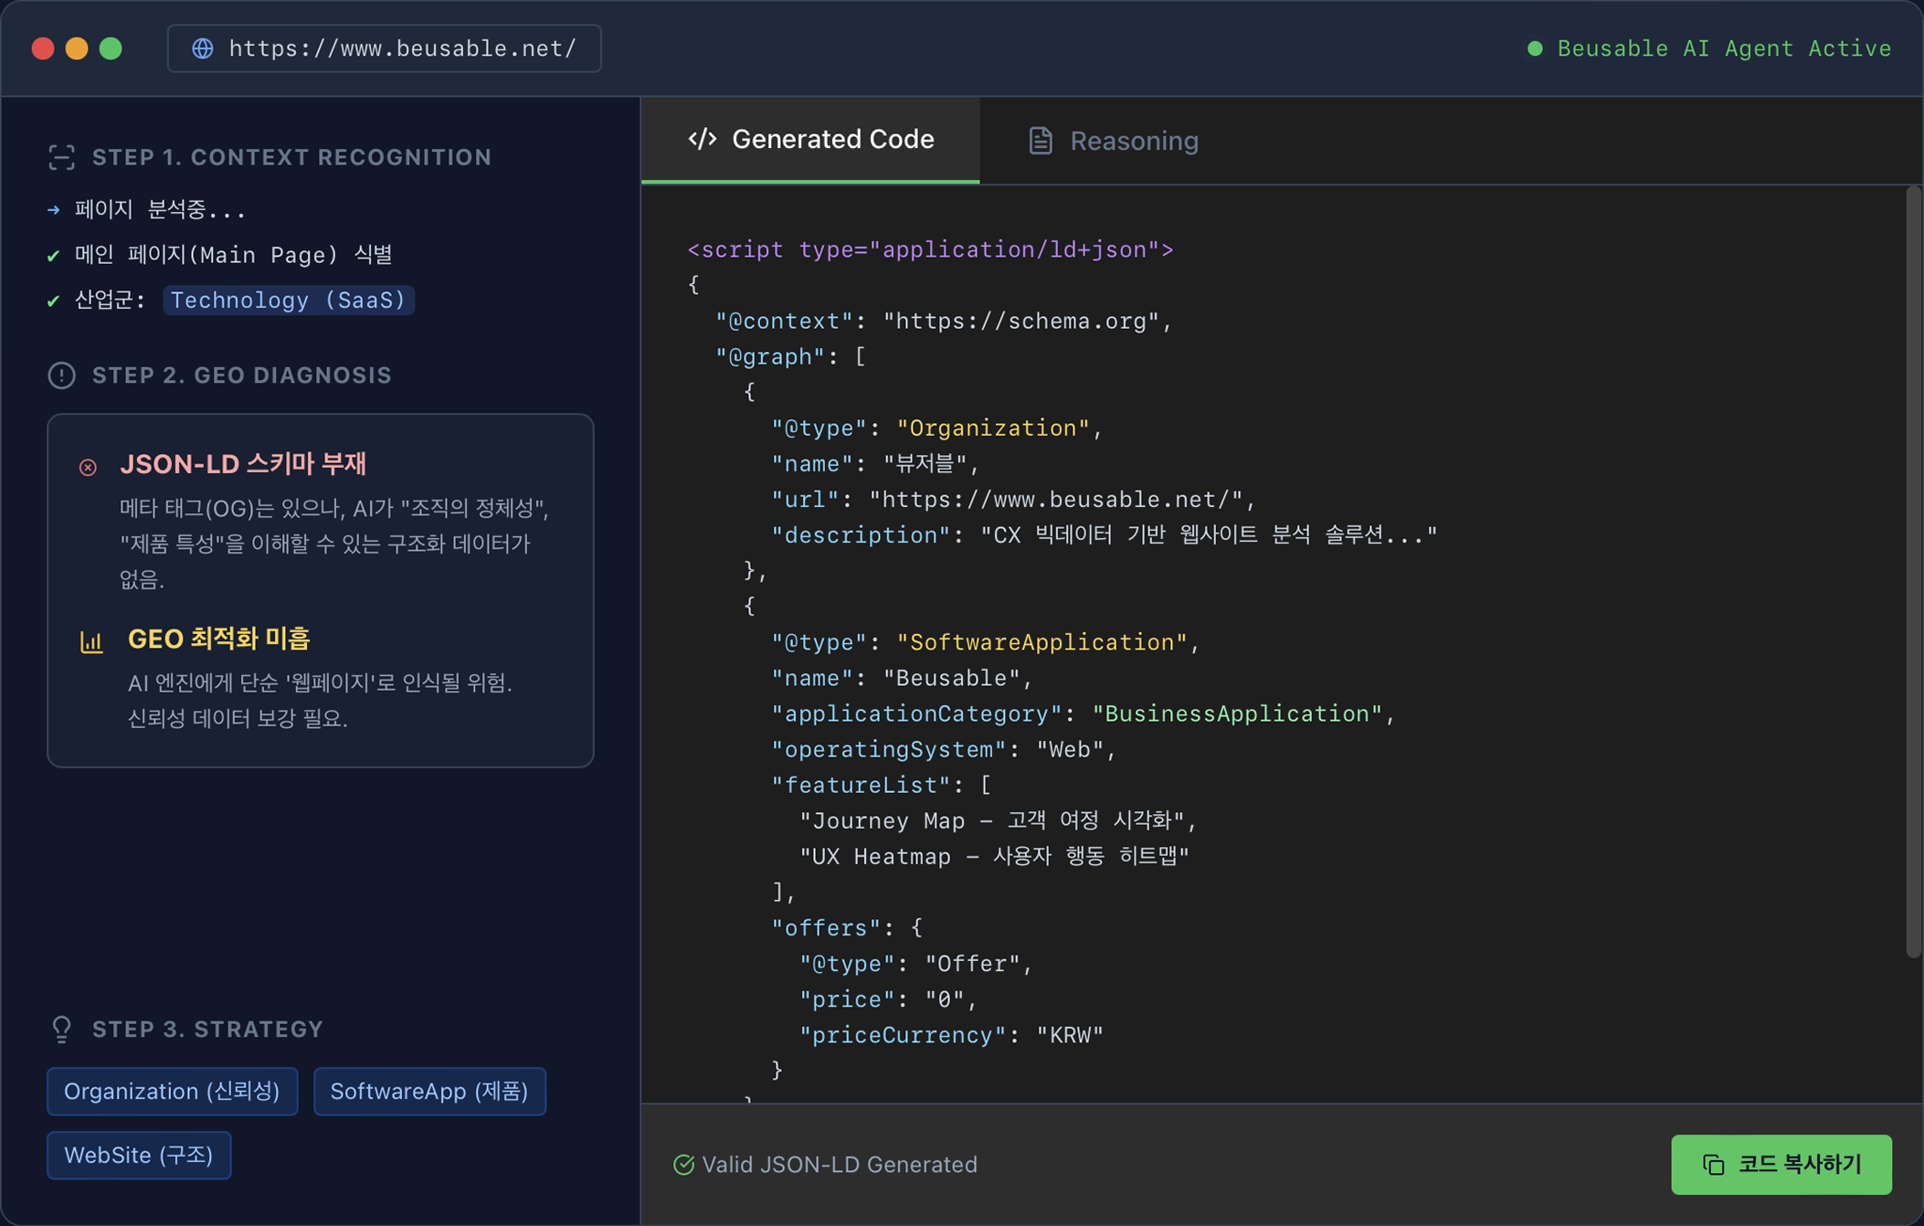Click the alert circle icon beside Step 2

pos(61,375)
